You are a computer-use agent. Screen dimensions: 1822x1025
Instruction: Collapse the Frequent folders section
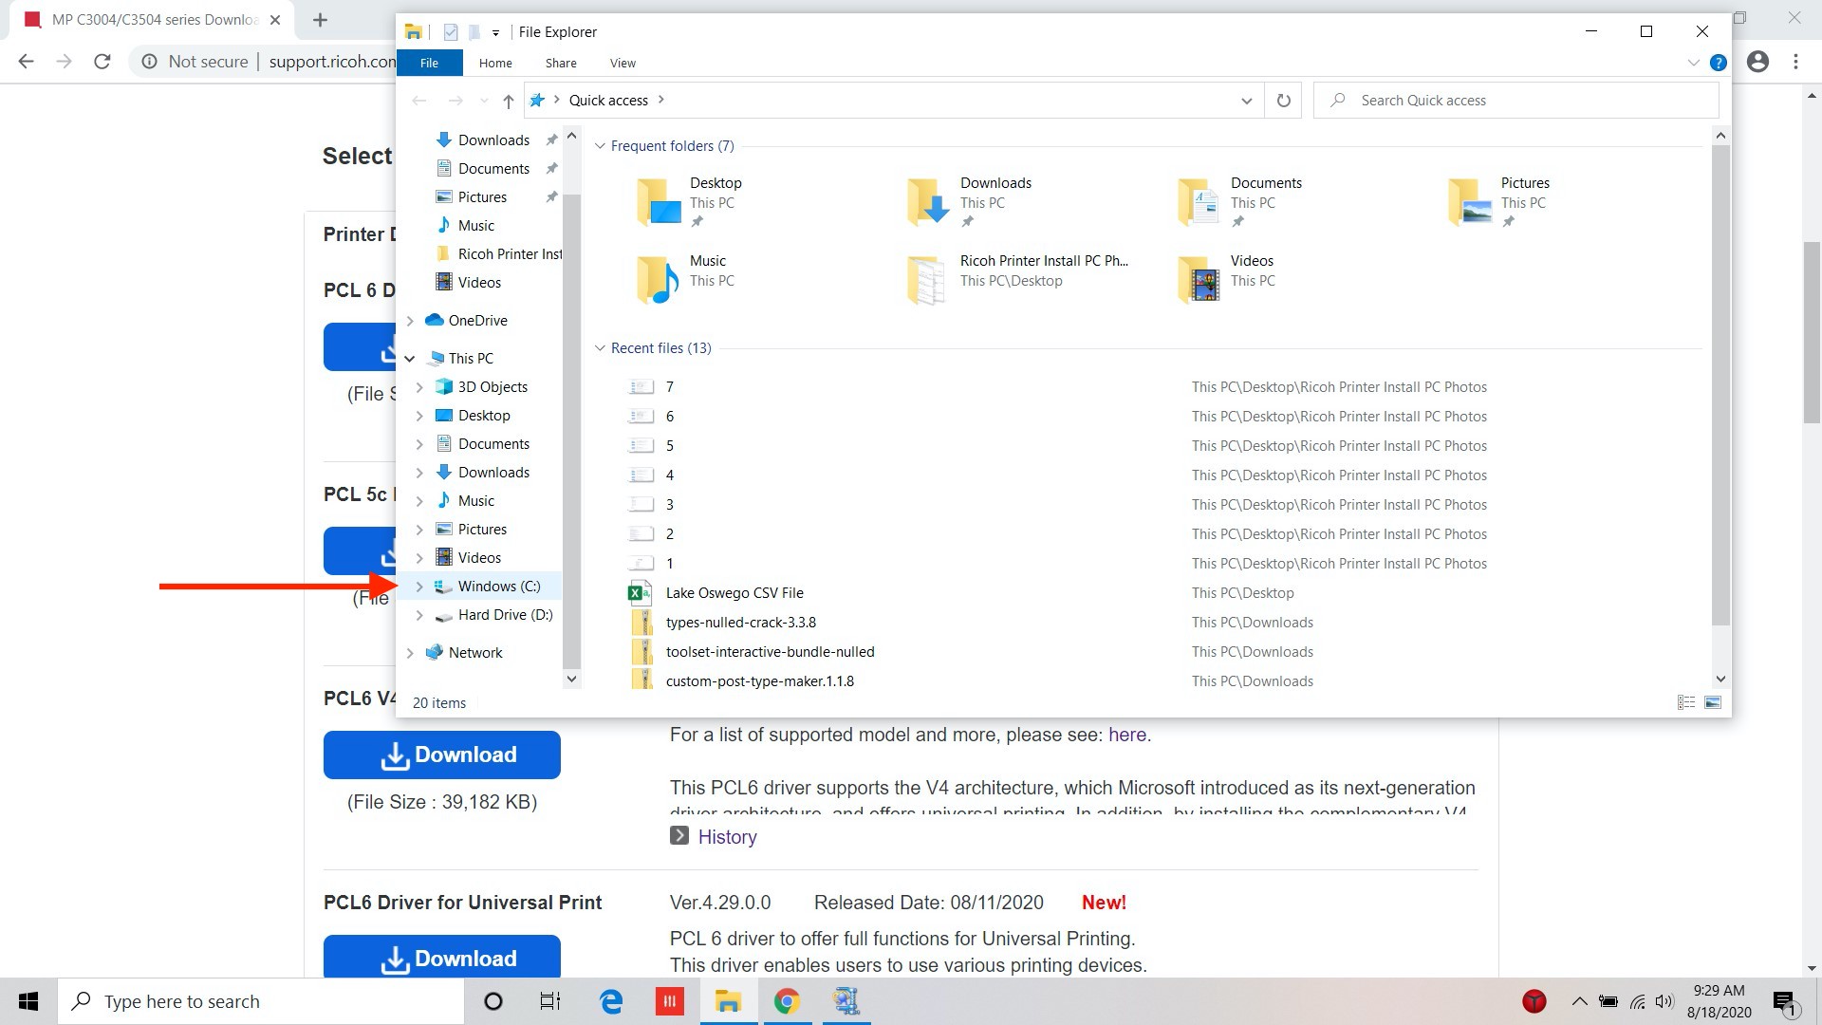[x=600, y=146]
